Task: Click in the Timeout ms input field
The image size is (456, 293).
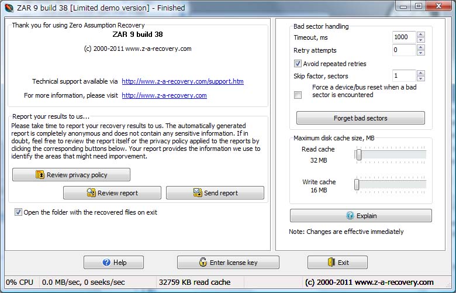Action: point(404,37)
